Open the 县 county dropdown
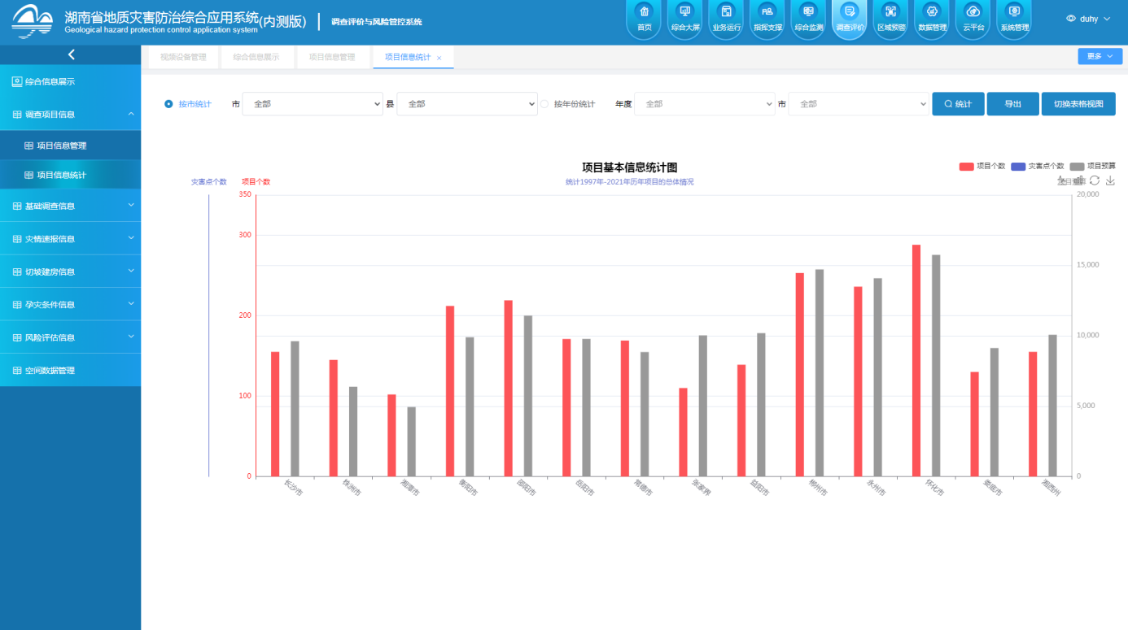Screen dimensions: 1128x630 [467, 104]
